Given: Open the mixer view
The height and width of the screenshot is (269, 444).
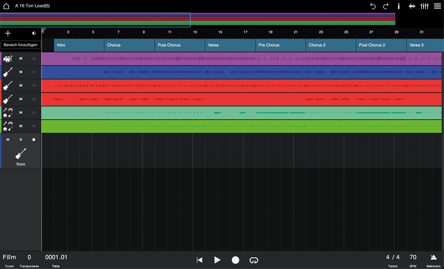Looking at the screenshot, I should click(424, 6).
